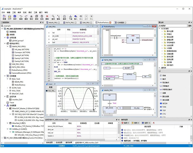Image resolution: width=193 pixels, height=153 pixels.
Task: Expand the PC_X64 device node
Action: coord(2,138)
